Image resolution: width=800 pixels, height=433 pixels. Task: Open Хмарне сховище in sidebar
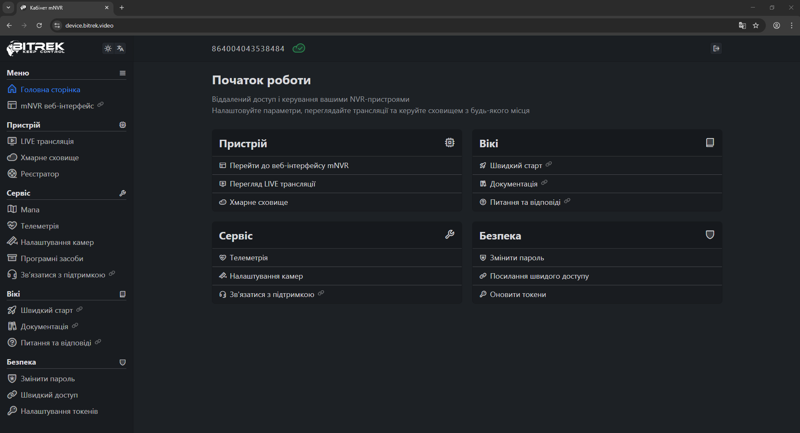point(49,158)
